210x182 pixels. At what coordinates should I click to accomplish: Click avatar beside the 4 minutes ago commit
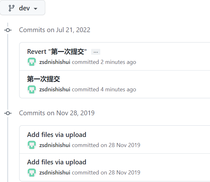32,89
